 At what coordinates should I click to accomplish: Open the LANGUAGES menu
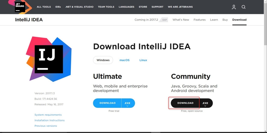(126, 7)
